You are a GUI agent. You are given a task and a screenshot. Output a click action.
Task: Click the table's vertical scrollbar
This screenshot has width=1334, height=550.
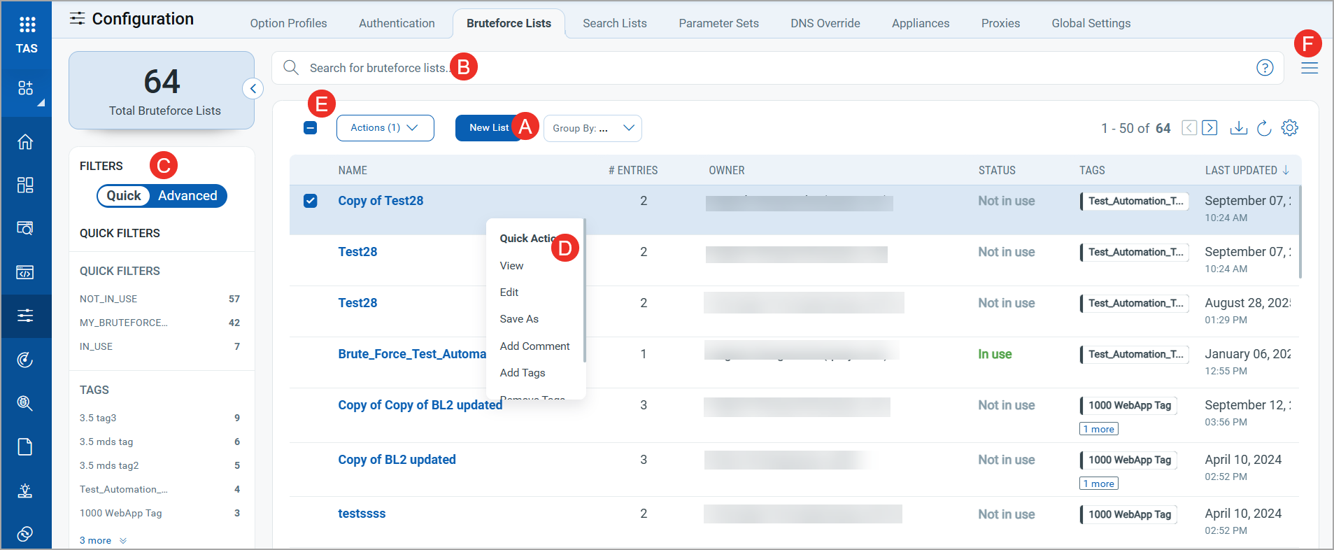[x=1299, y=231]
